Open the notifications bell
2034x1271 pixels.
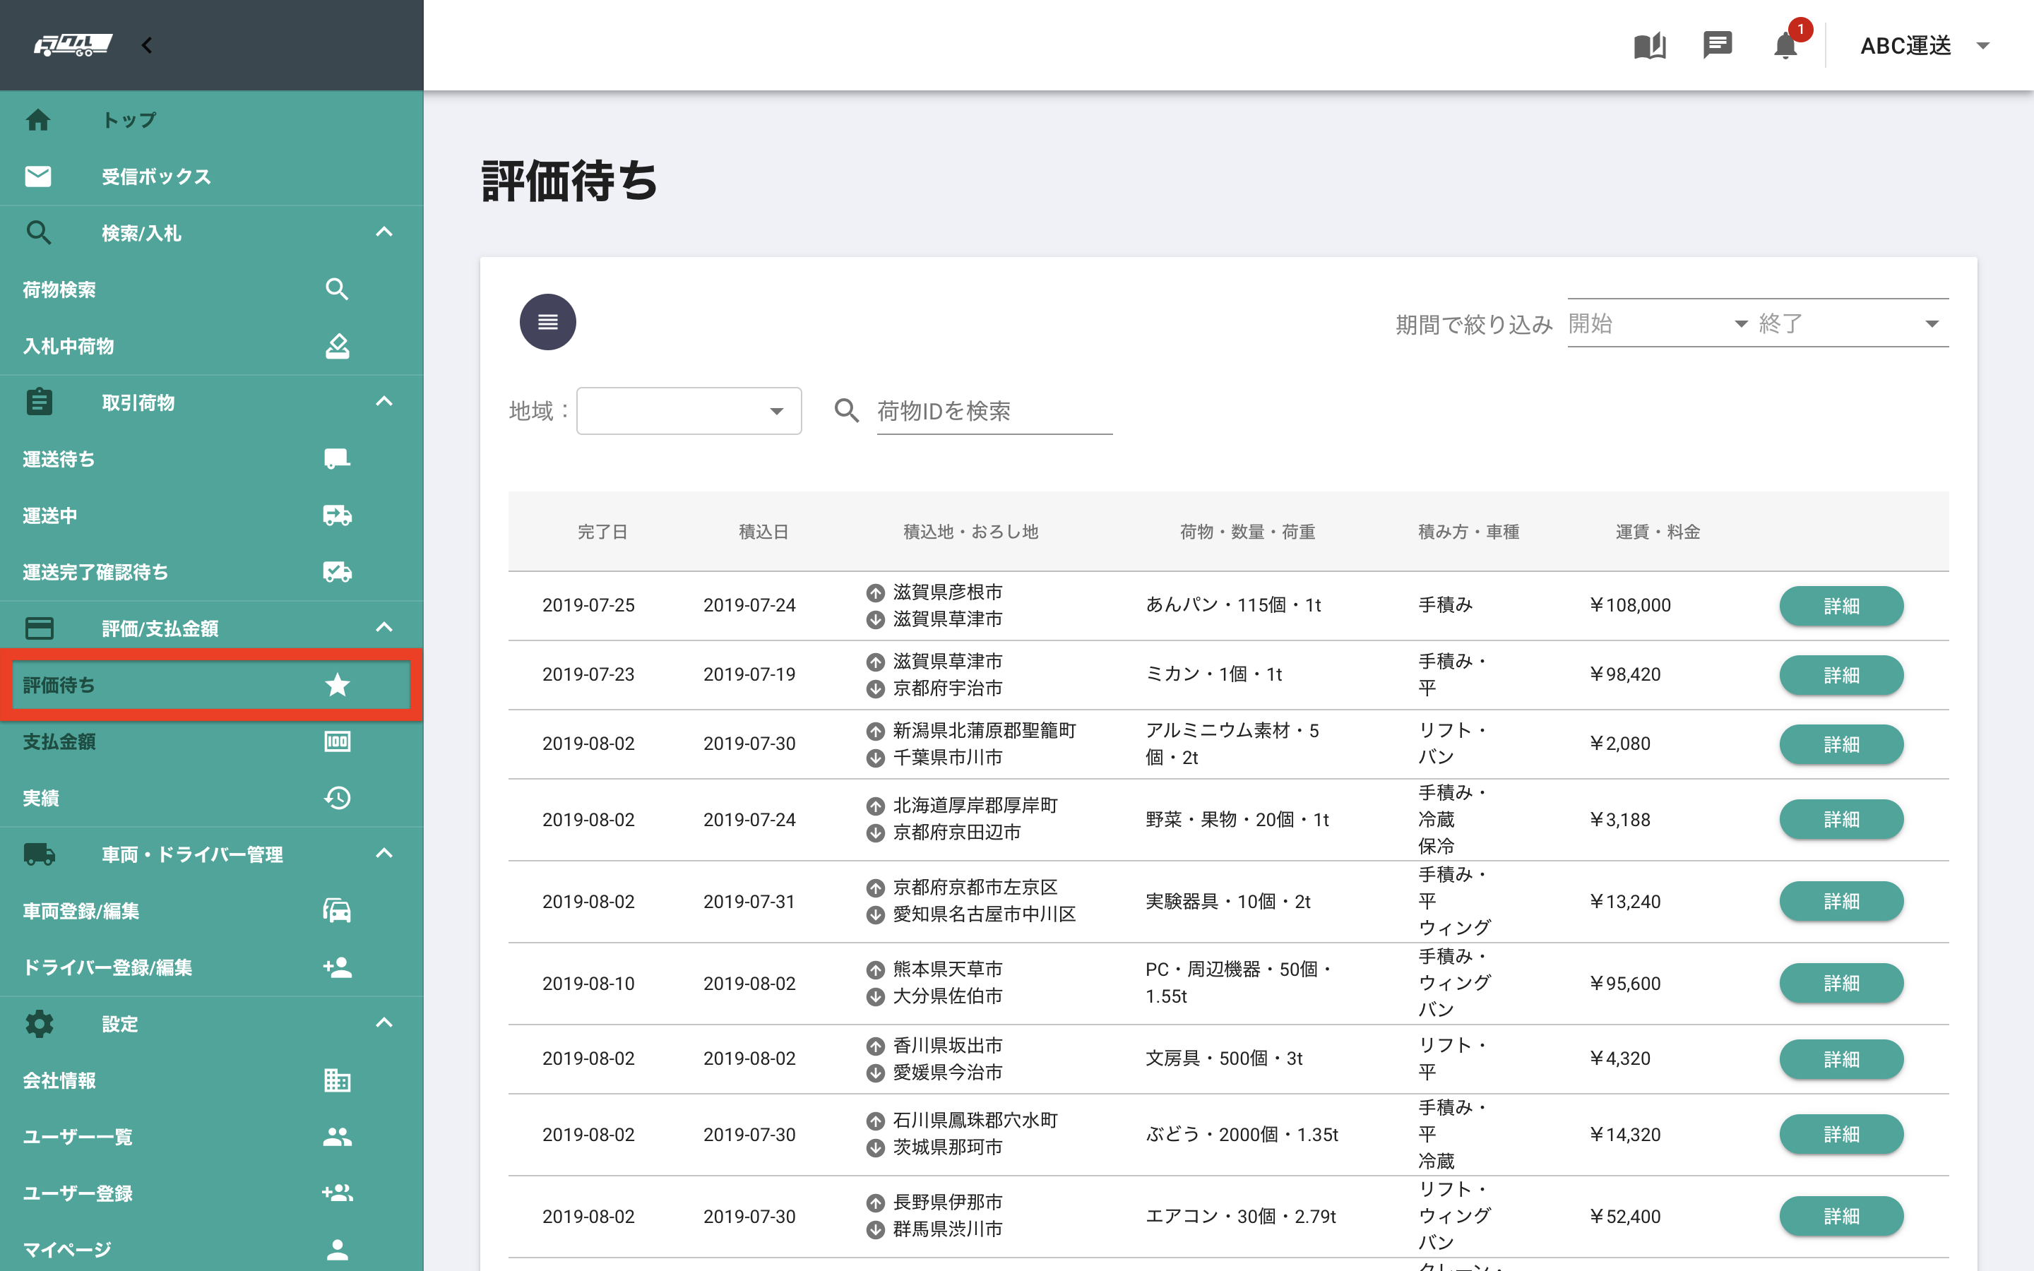click(1785, 45)
